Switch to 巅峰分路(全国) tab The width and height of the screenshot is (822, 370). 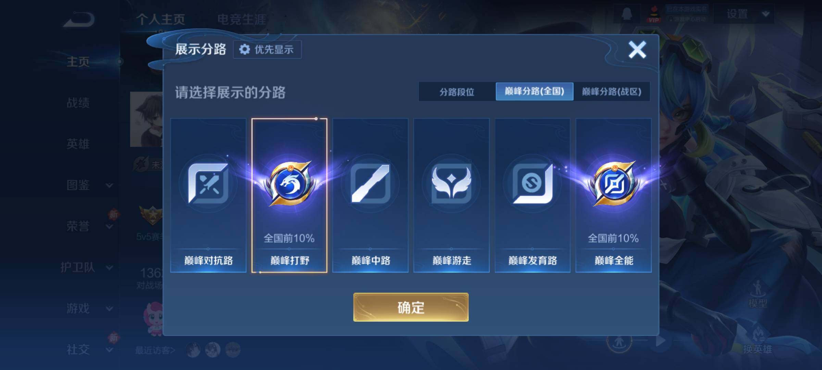(x=534, y=91)
